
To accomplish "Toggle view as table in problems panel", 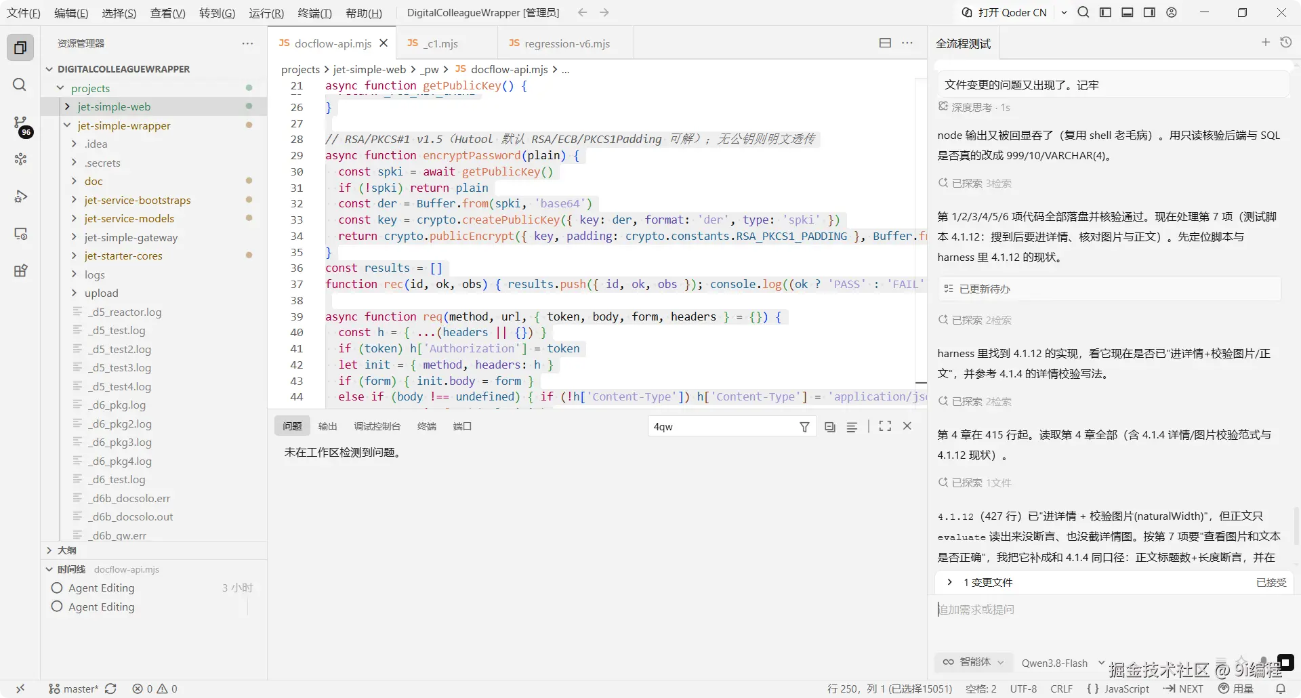I will pos(852,427).
